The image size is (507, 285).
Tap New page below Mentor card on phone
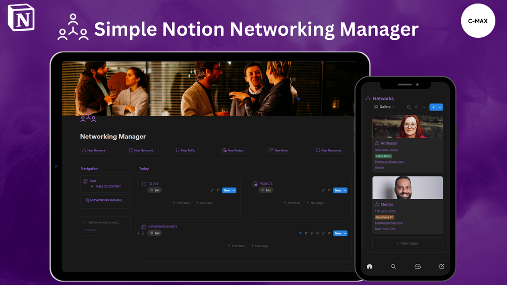pyautogui.click(x=408, y=243)
